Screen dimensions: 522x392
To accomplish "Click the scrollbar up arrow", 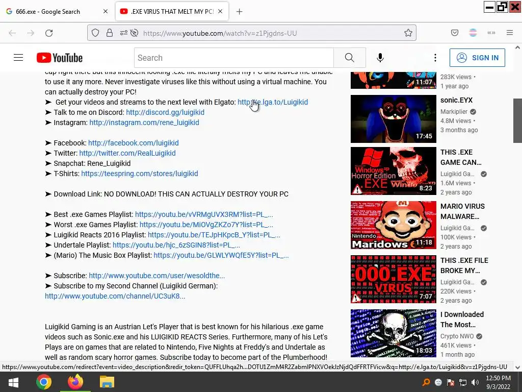I will [x=517, y=47].
